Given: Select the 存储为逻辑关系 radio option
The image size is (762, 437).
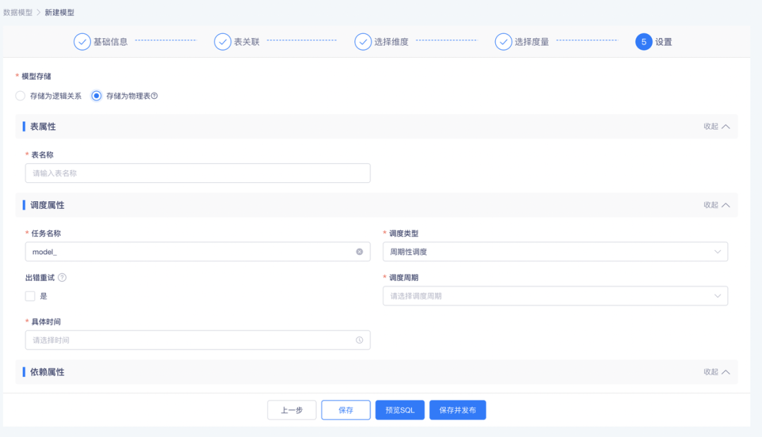Looking at the screenshot, I should 20,96.
